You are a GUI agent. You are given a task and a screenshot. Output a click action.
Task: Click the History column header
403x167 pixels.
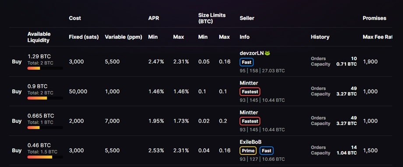(x=320, y=37)
